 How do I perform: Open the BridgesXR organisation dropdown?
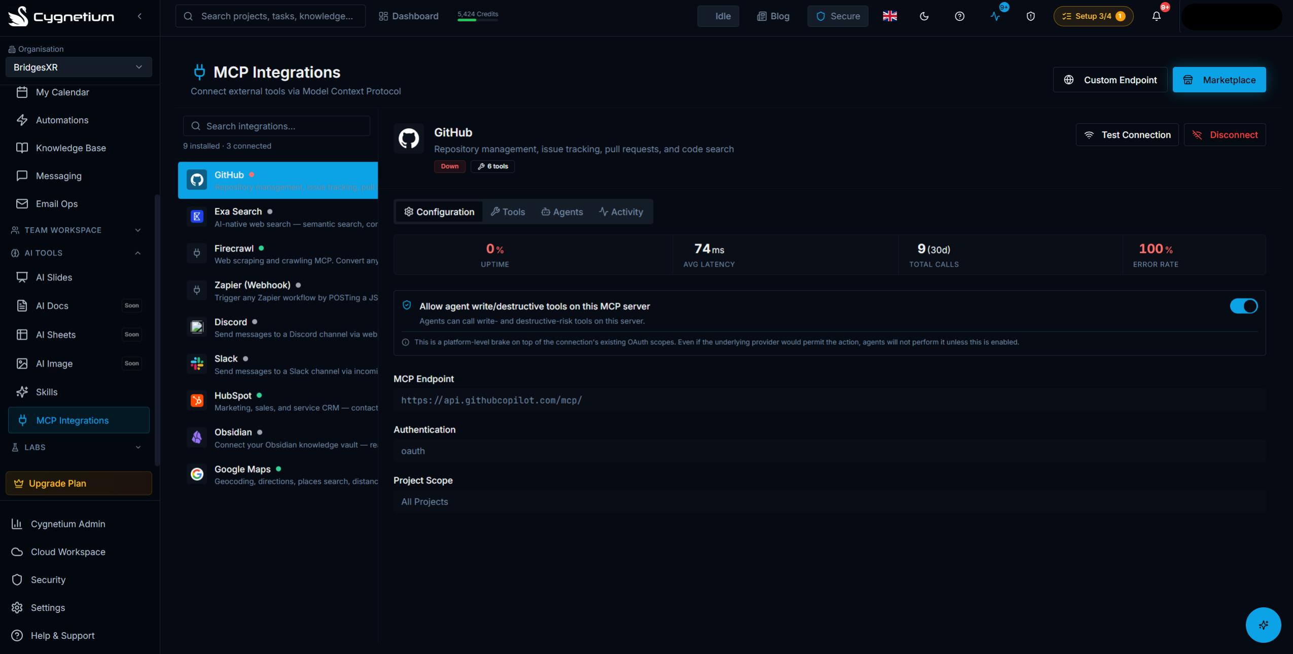[x=79, y=67]
